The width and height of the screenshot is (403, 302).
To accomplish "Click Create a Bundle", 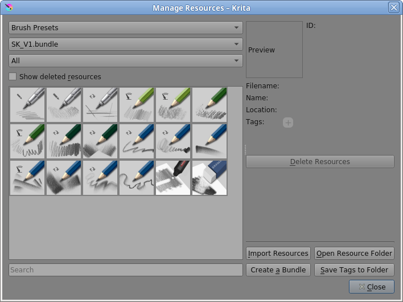I will [x=278, y=270].
